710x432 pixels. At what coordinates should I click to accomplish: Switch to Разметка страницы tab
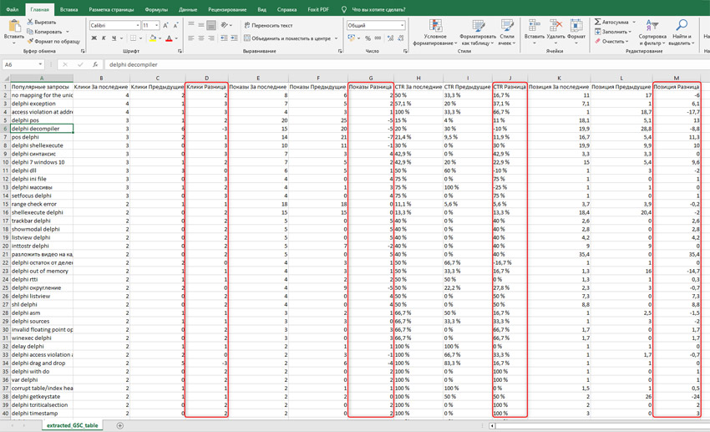click(111, 9)
